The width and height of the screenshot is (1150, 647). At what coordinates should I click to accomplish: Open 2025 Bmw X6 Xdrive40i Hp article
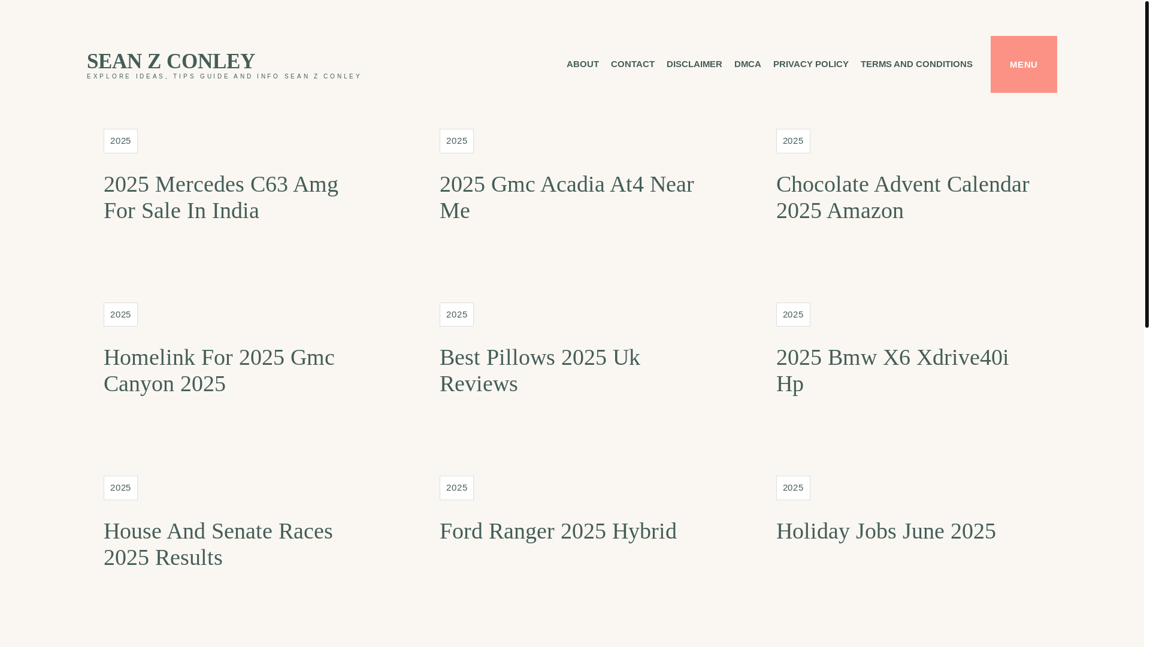point(892,370)
